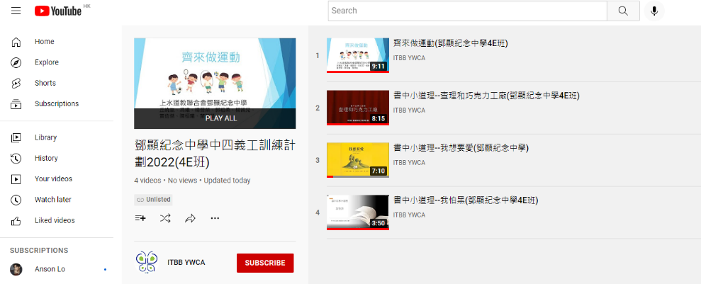Open ITBB YWCA channel name beside Subscribe
Screen dimensions: 701x284
point(186,263)
